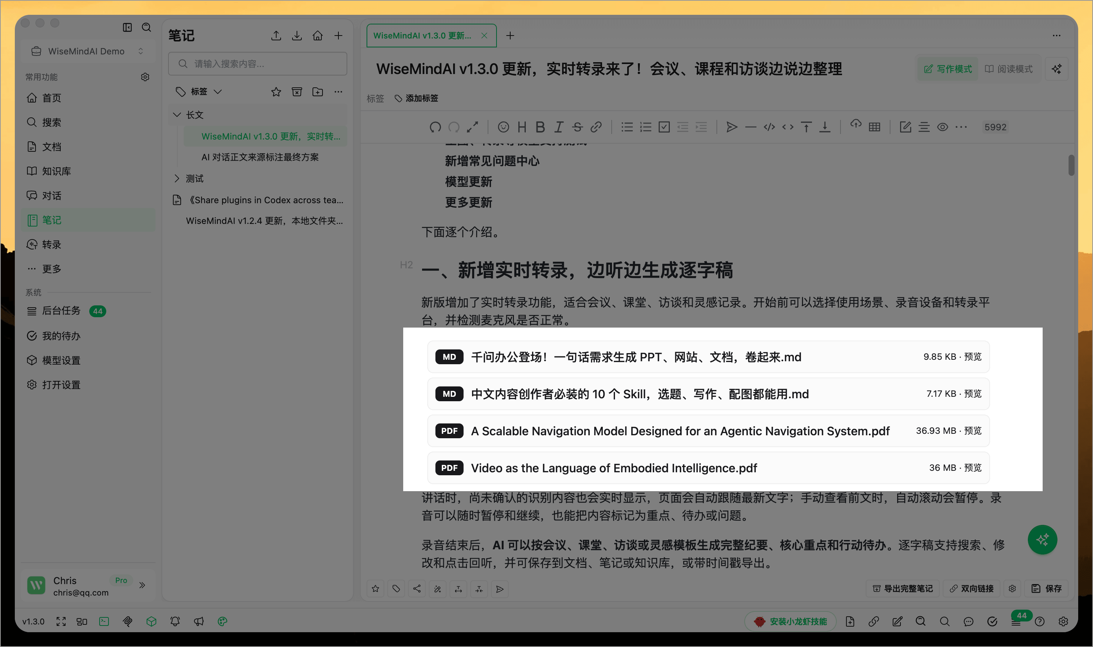Viewport: 1093px width, 647px height.
Task: Open chat bubble icon in status bar
Action: (968, 621)
